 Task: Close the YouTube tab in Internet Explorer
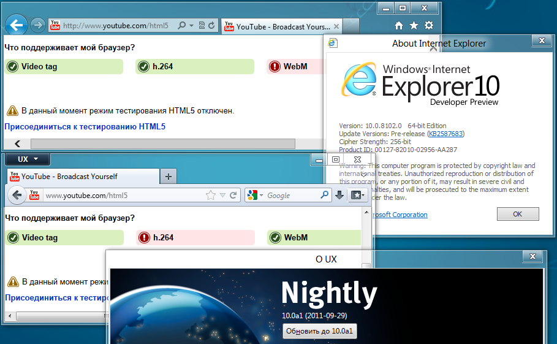336,26
